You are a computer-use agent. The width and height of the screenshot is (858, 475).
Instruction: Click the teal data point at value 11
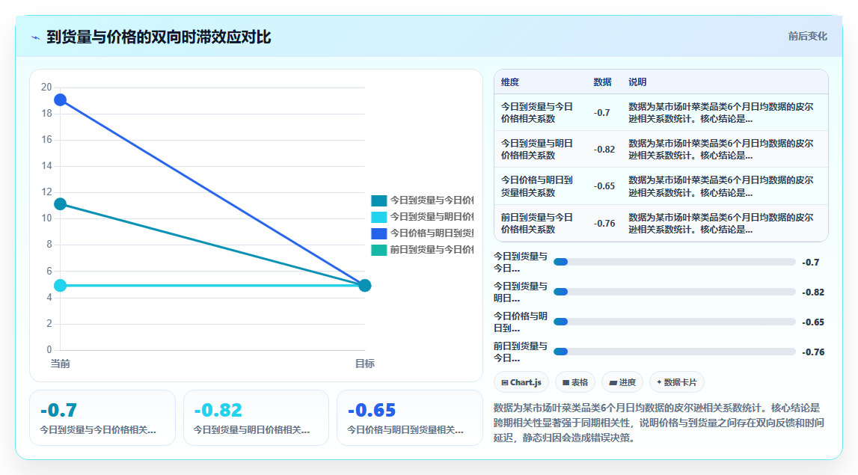(60, 204)
